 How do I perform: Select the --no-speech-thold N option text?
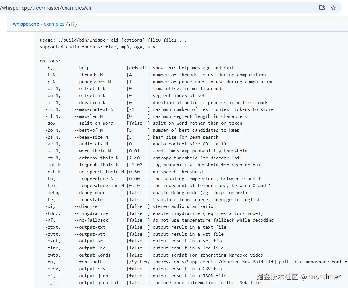[x=99, y=172]
